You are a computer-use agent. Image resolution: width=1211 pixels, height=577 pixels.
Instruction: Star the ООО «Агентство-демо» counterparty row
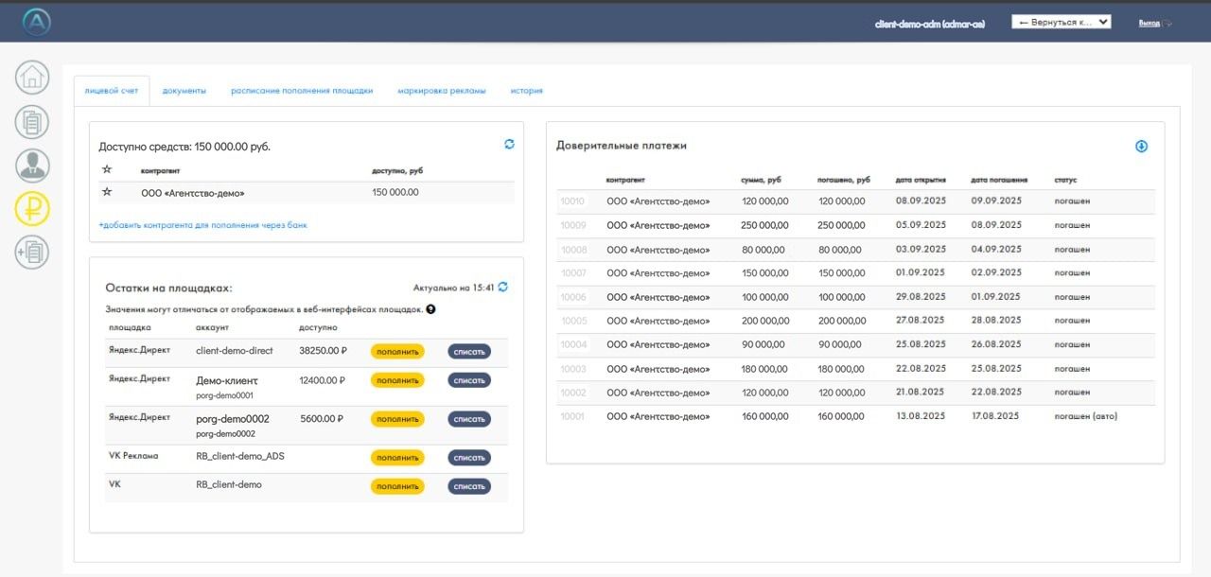[106, 192]
